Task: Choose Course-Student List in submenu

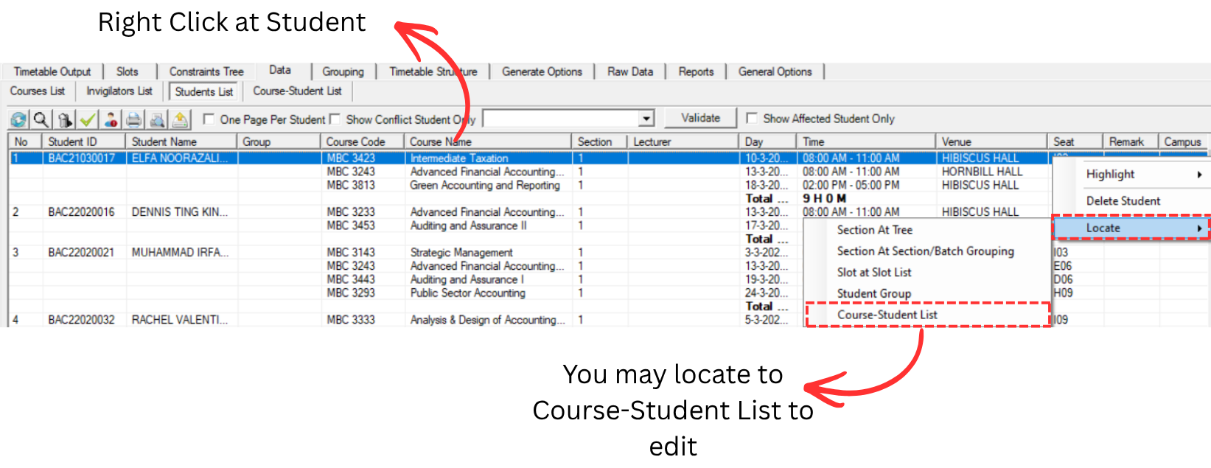Action: [x=887, y=315]
